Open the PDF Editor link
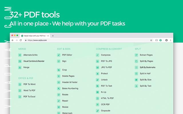 (67, 55)
